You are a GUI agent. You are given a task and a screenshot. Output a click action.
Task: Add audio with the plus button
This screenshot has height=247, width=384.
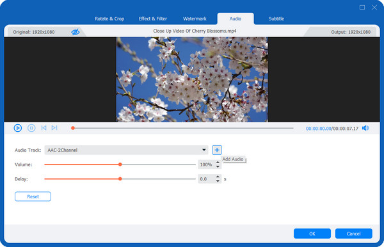tap(217, 150)
